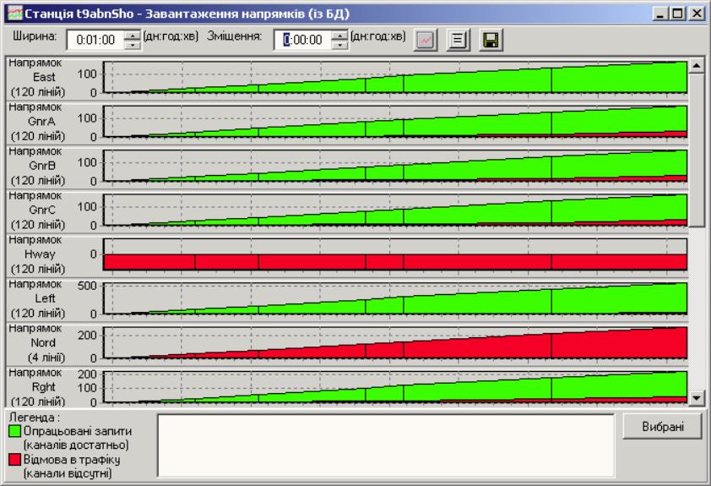
Task: Click the Зміщення label
Action: tap(235, 35)
